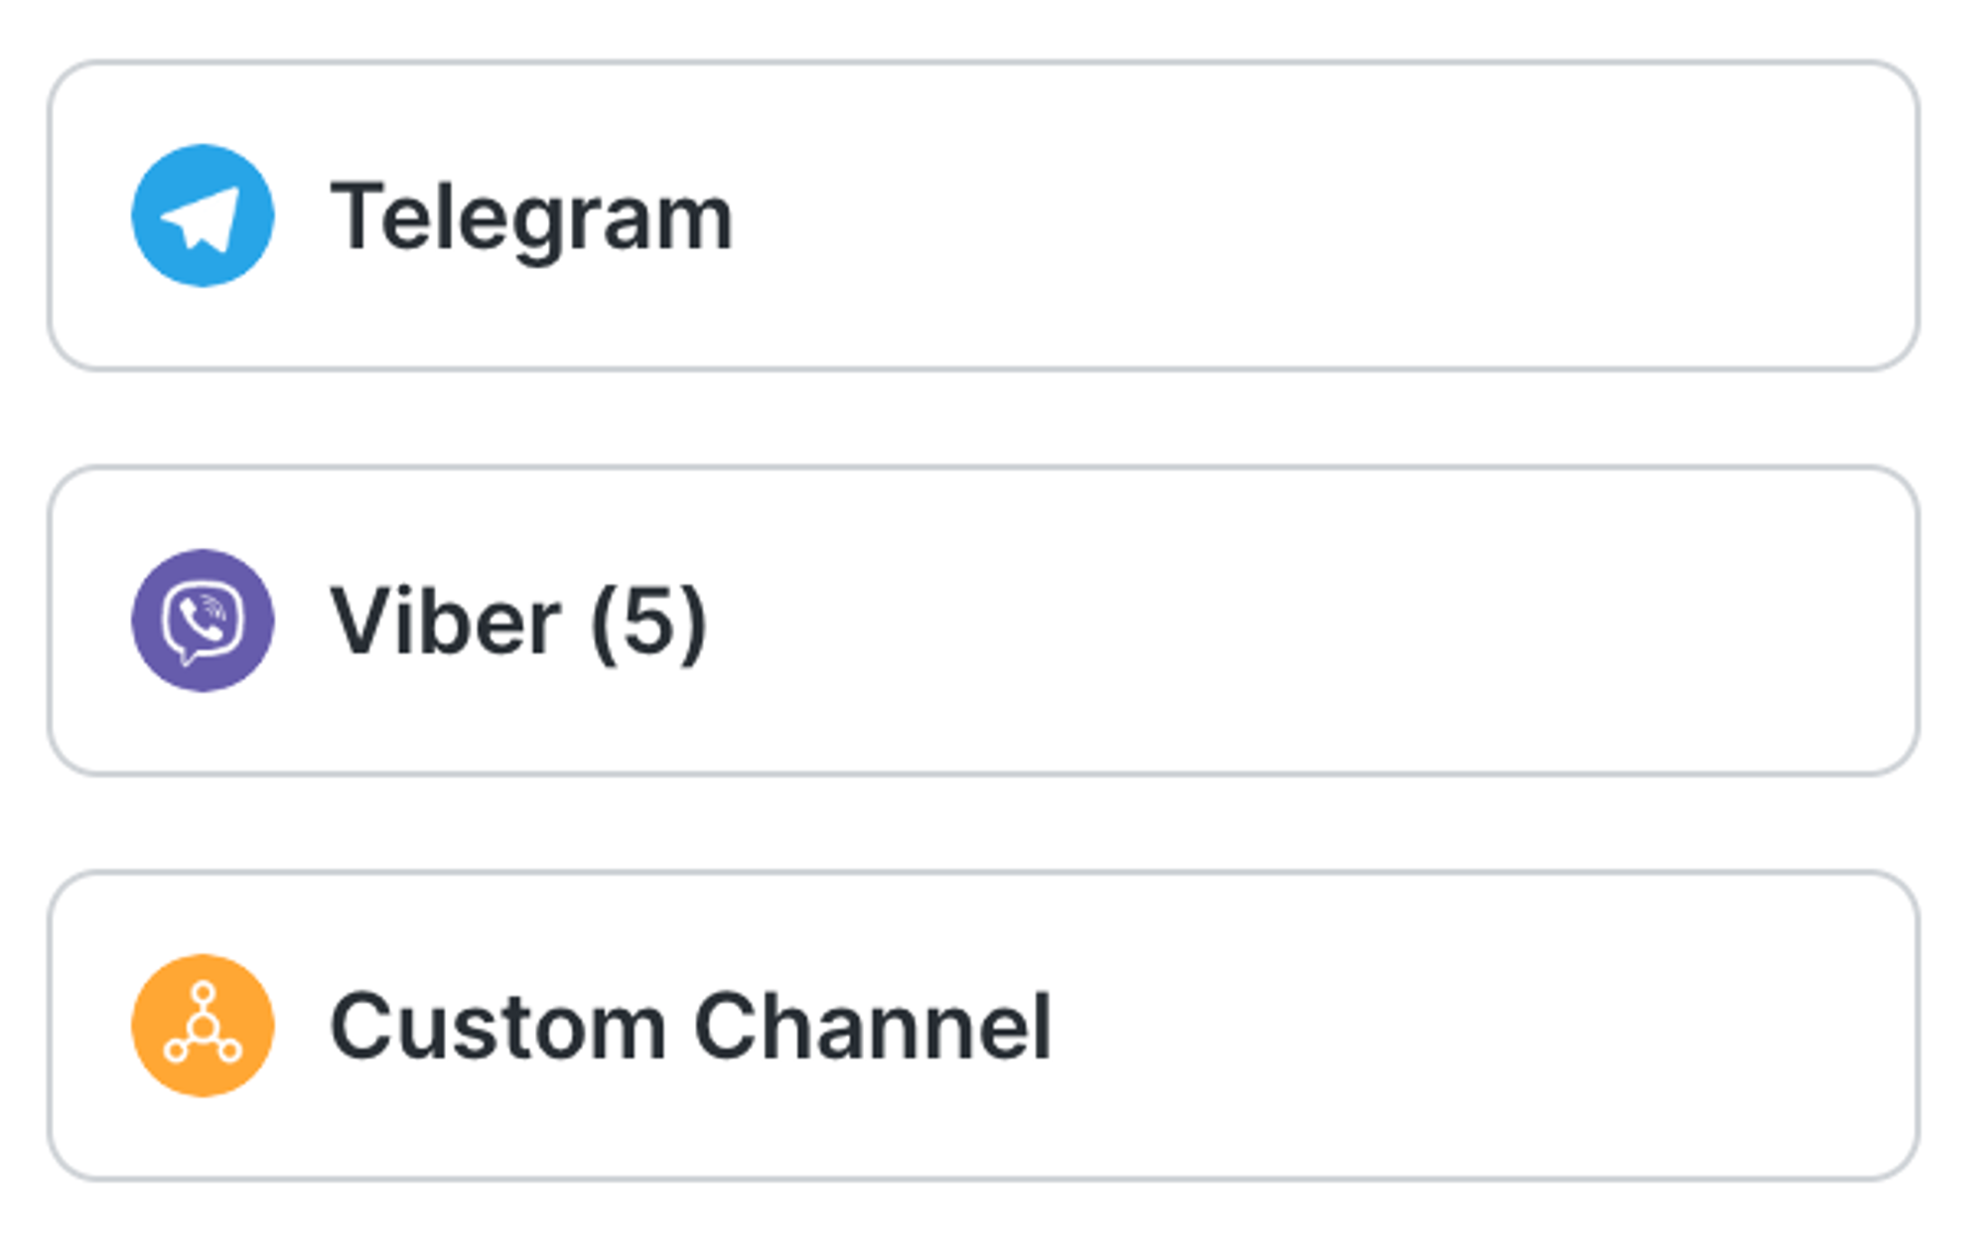
Task: Click the word "Viber" in the middle card
Action: (x=446, y=623)
